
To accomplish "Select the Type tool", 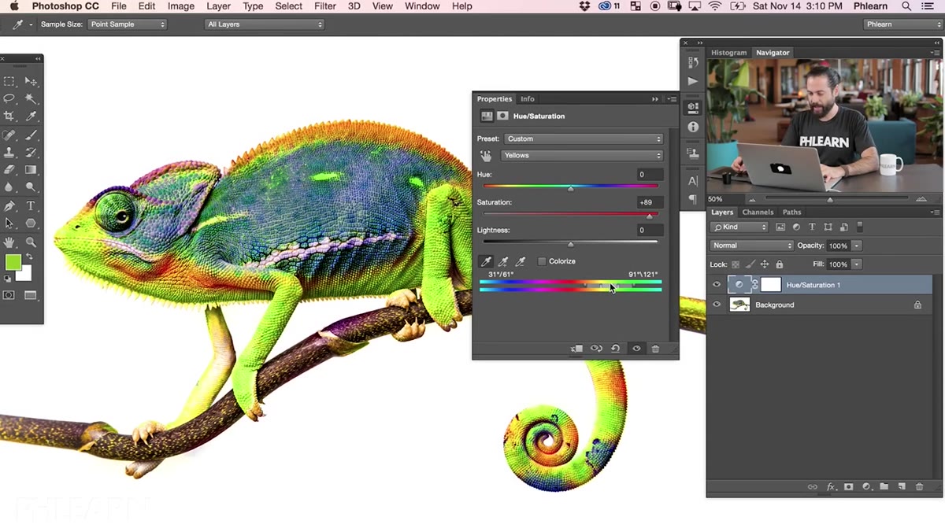I will coord(31,206).
